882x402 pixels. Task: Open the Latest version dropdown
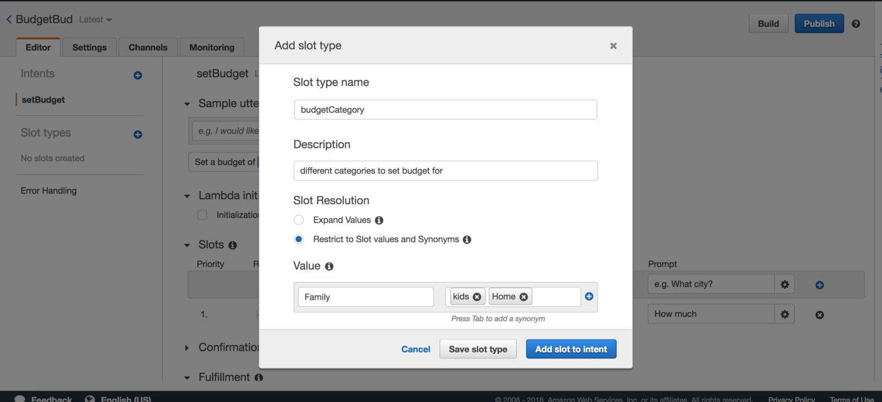tap(95, 20)
